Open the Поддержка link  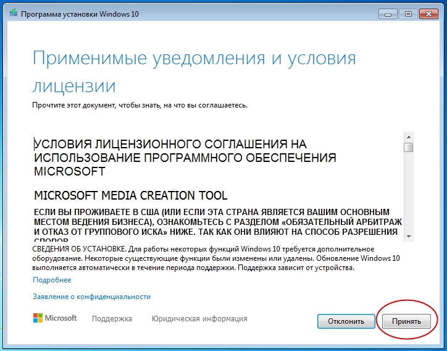(x=112, y=318)
